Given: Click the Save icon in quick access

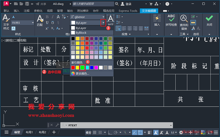Looking at the screenshot, I should click(27, 4).
